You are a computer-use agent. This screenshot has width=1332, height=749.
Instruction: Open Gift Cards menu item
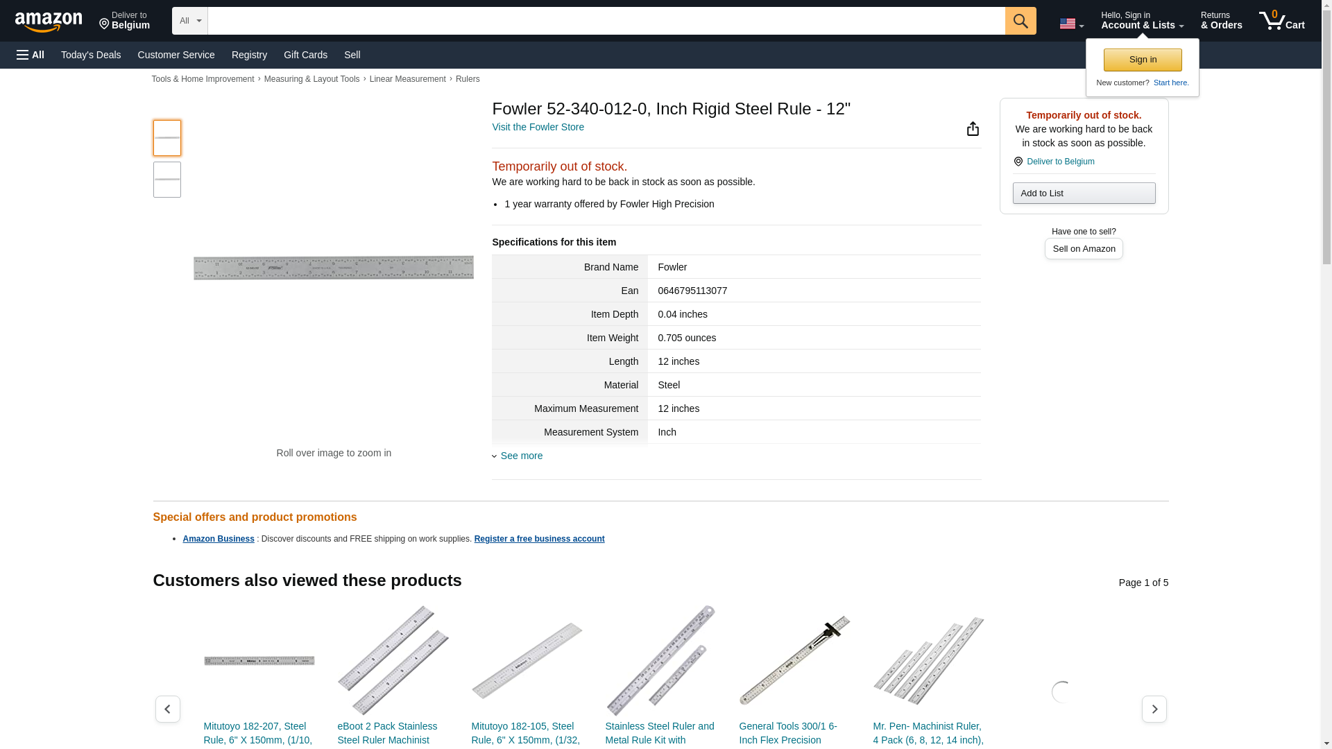click(x=305, y=55)
